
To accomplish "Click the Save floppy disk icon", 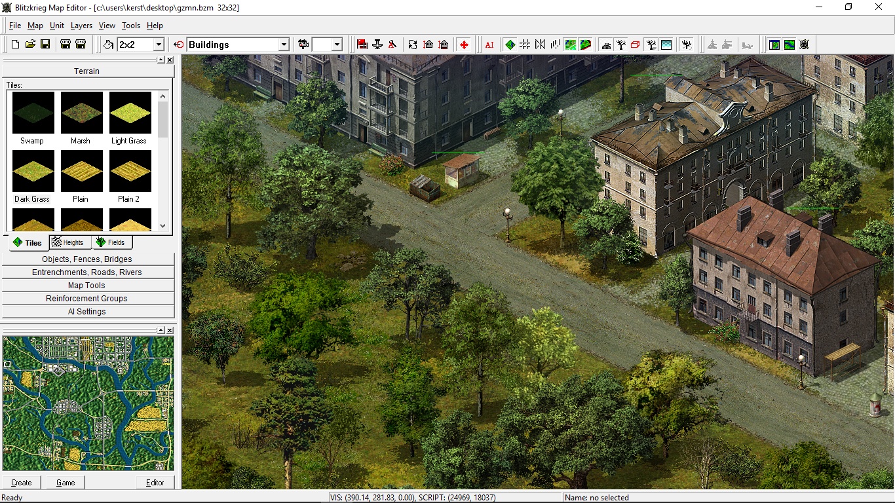I will click(45, 45).
